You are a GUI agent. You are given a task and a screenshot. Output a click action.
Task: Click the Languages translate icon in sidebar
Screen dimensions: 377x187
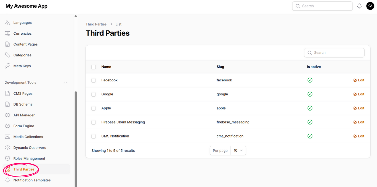pos(7,23)
